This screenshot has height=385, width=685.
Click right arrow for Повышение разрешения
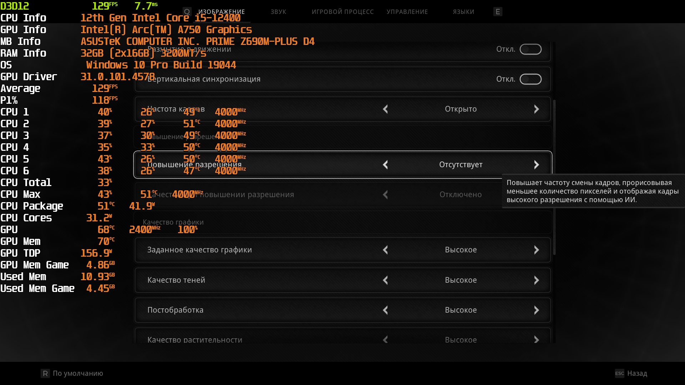(536, 165)
